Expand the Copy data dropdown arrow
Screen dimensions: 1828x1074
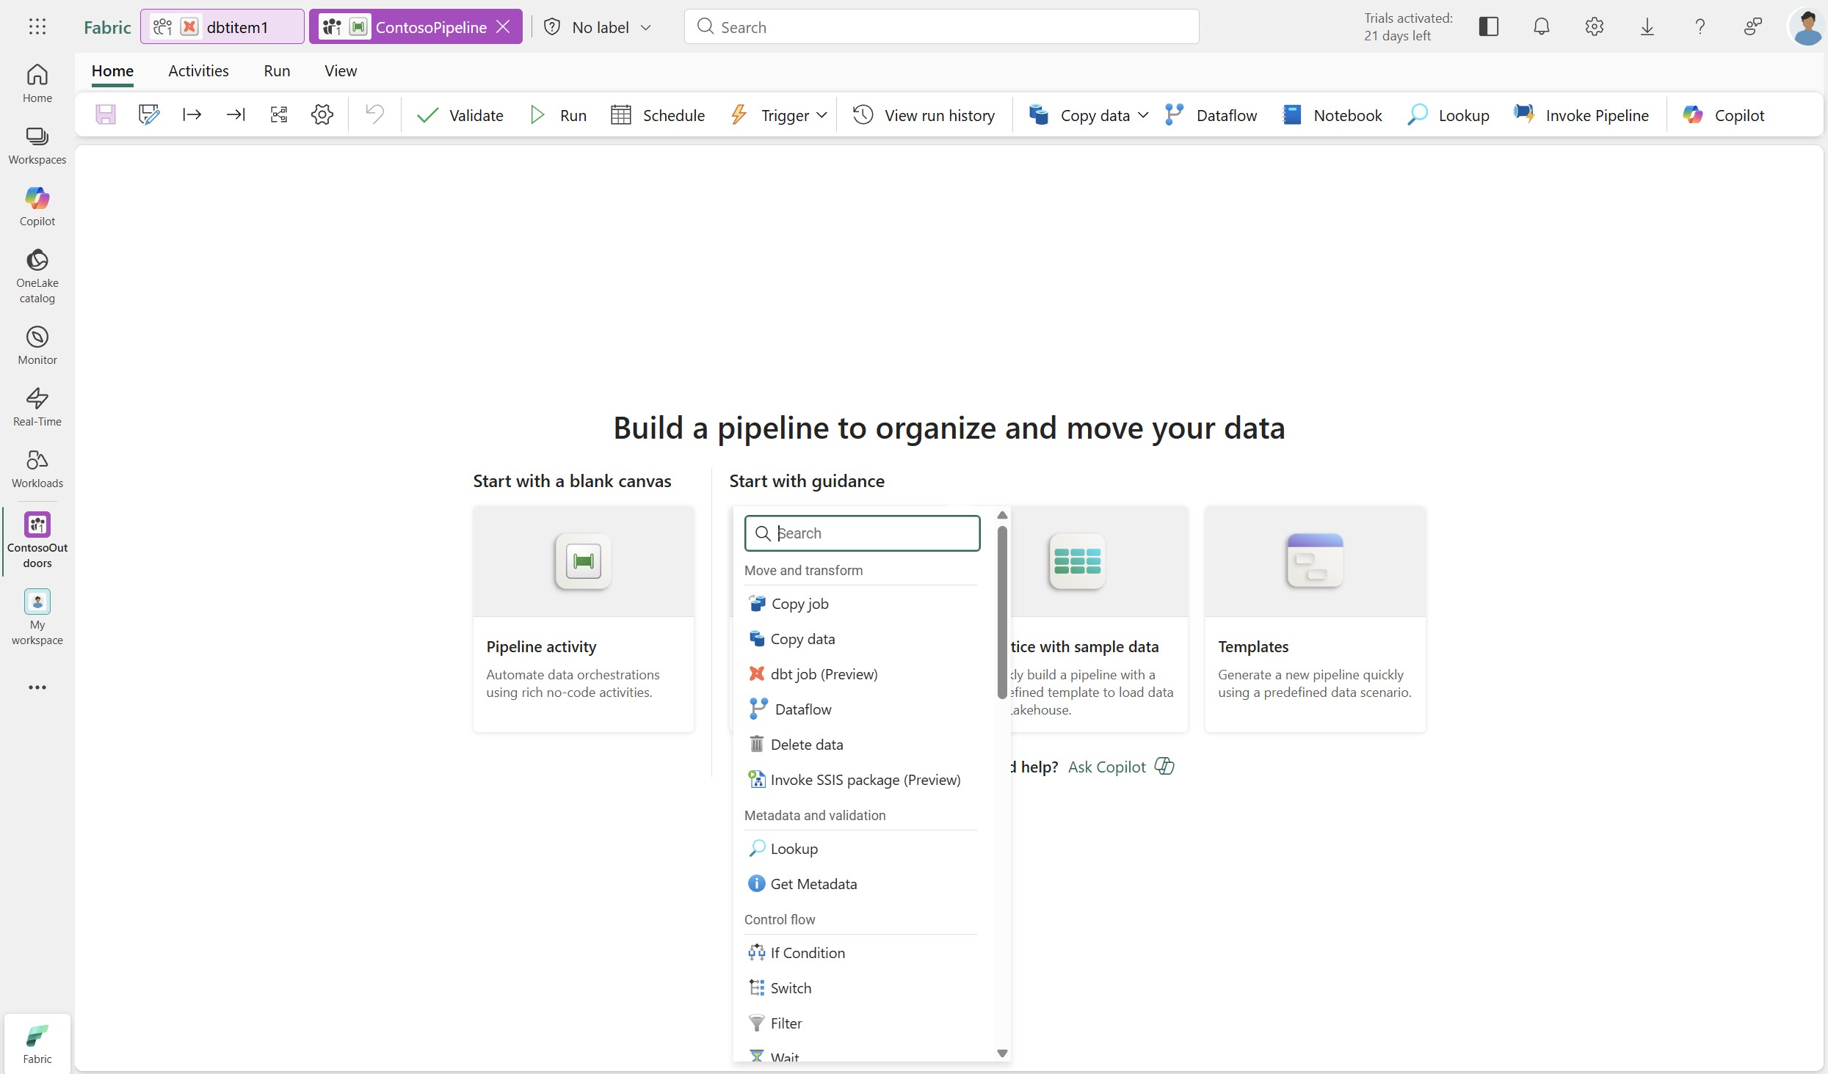[x=1143, y=115]
